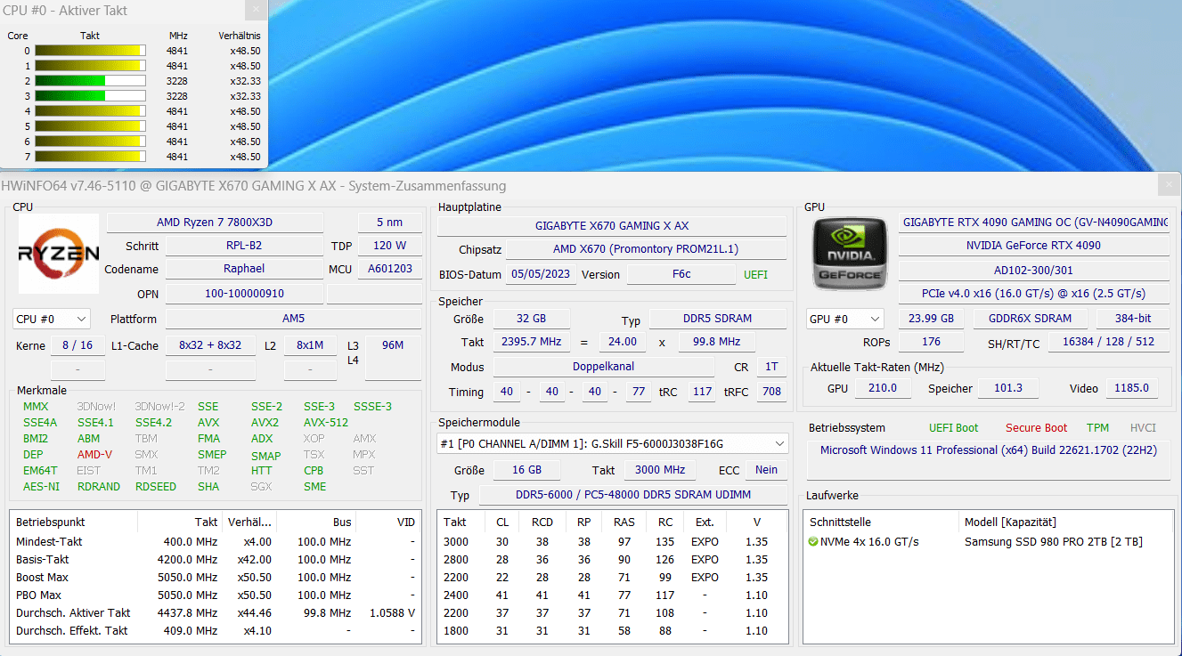1182x656 pixels.
Task: Click the MCU A601203 field
Action: click(390, 269)
